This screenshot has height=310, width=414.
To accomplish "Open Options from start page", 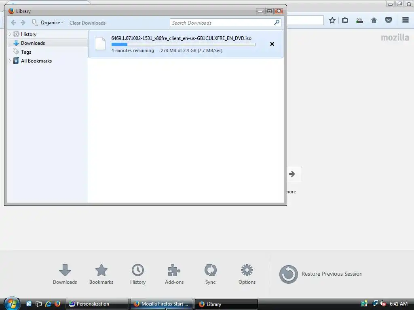I will tap(247, 274).
